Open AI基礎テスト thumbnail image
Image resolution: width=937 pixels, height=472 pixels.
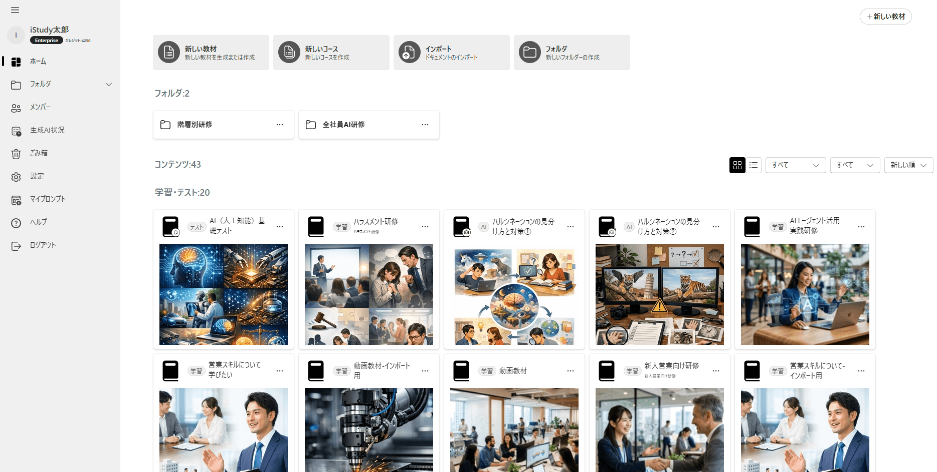pos(224,294)
